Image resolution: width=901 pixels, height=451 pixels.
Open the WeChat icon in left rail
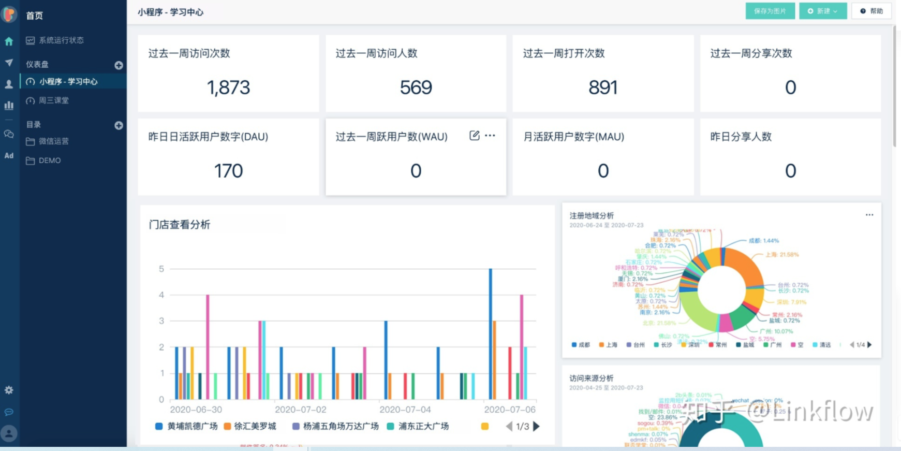(9, 134)
